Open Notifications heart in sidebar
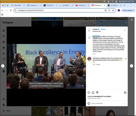 tap(4, 59)
